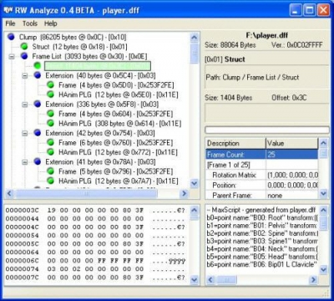Click blue icon of Extension 42 bytes
334x301 pixels.
pos(38,133)
